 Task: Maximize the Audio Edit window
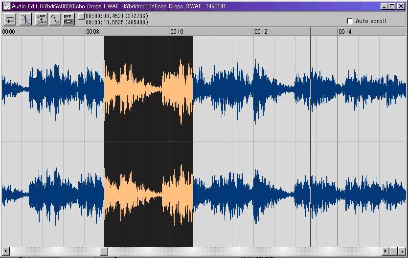pyautogui.click(x=392, y=6)
